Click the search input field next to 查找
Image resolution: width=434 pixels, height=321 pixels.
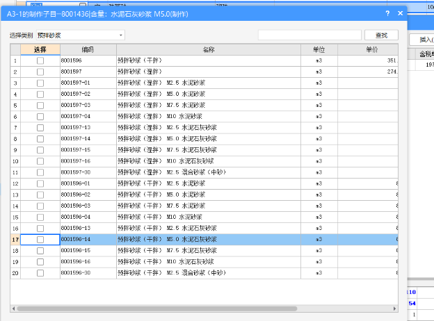(x=310, y=35)
